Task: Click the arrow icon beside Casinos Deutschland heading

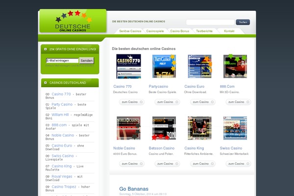Action: (46, 83)
